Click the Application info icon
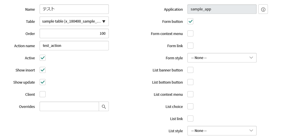Screen dimensions: 291x136 coord(263,9)
